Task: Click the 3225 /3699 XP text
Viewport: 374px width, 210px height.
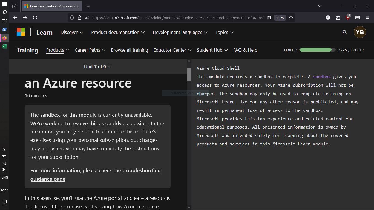Action: (351, 50)
